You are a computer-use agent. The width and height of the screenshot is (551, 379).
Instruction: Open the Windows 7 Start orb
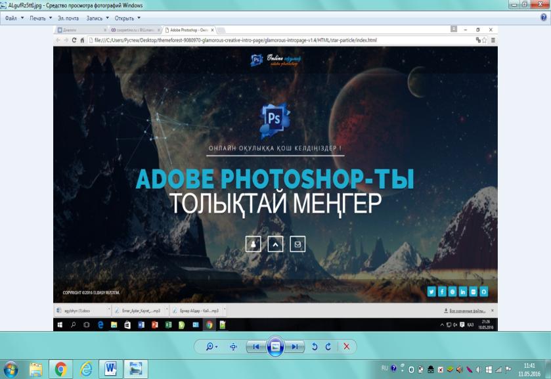11,369
